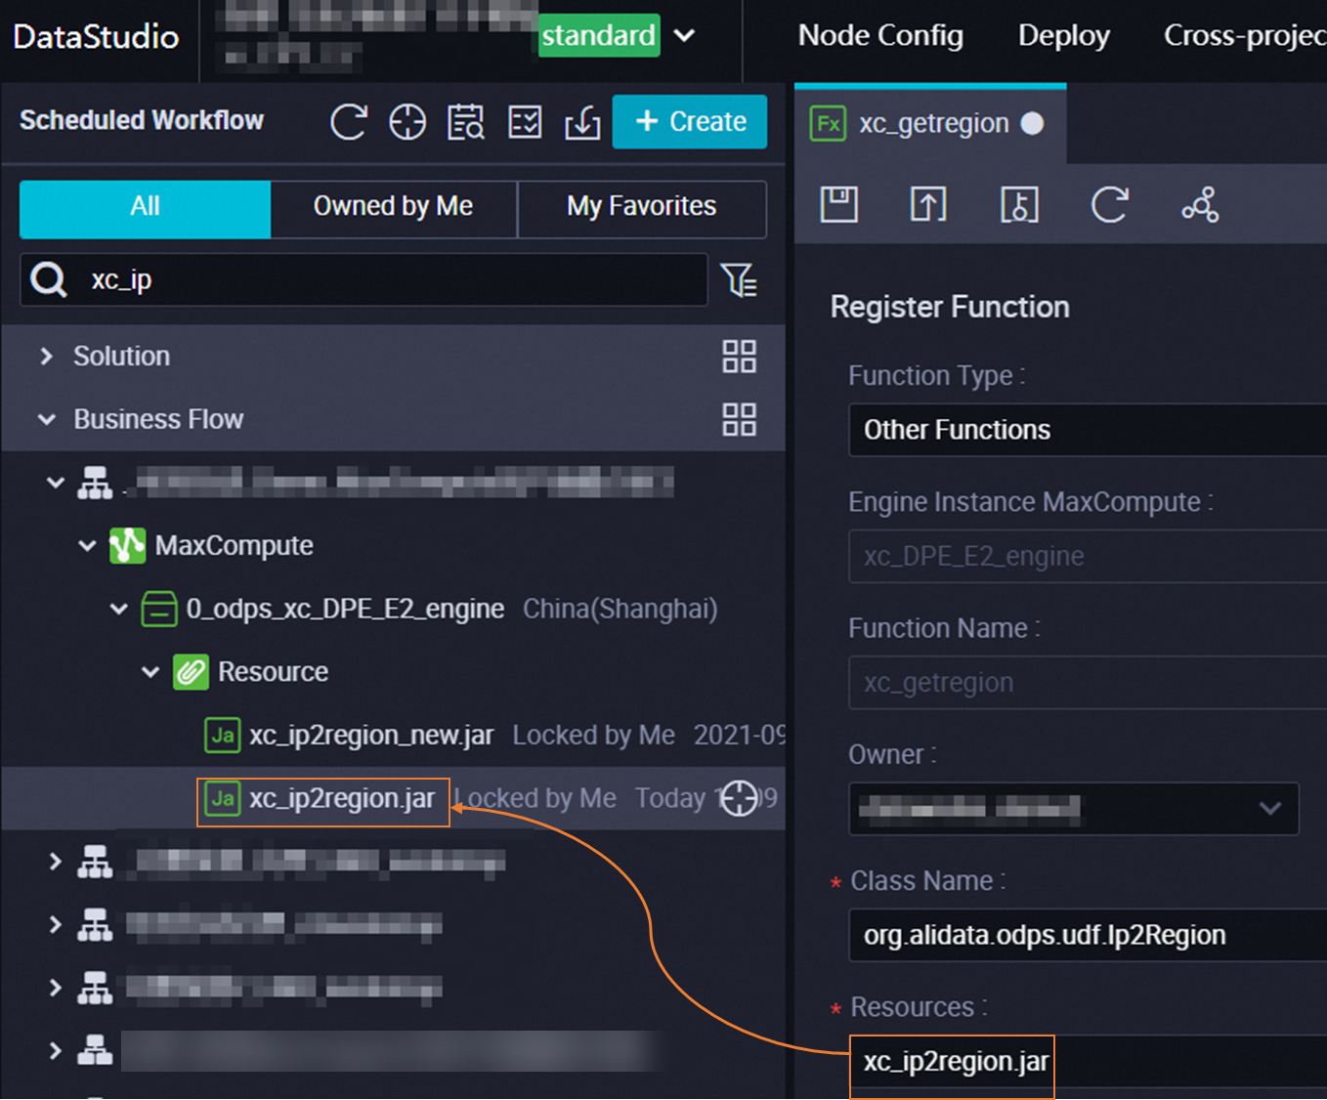Expand the third blurred workflow node
Image resolution: width=1327 pixels, height=1100 pixels.
pos(56,925)
